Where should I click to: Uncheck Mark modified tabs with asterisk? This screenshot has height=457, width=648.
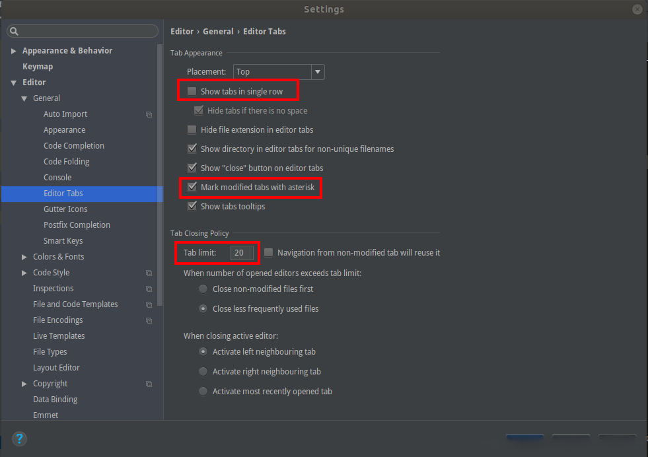(x=192, y=187)
